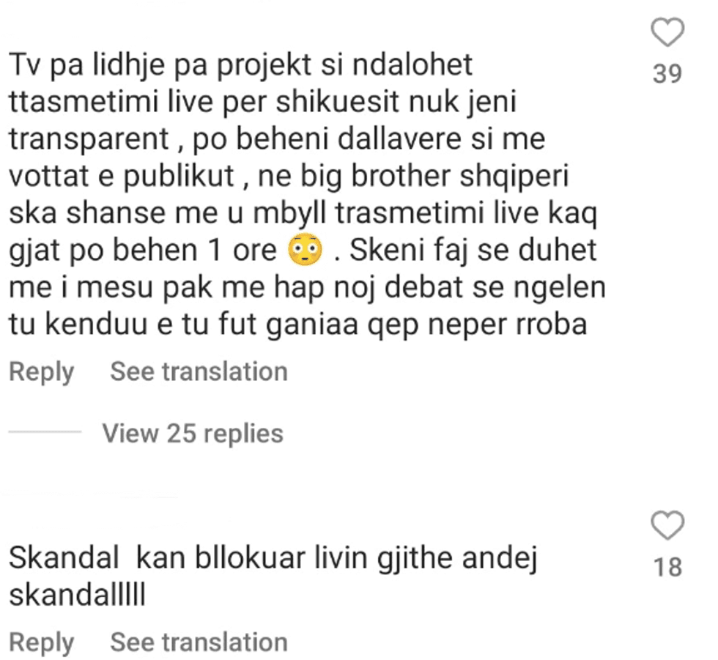The image size is (718, 660).
Task: Expand View 25 replies thread
Action: (193, 434)
